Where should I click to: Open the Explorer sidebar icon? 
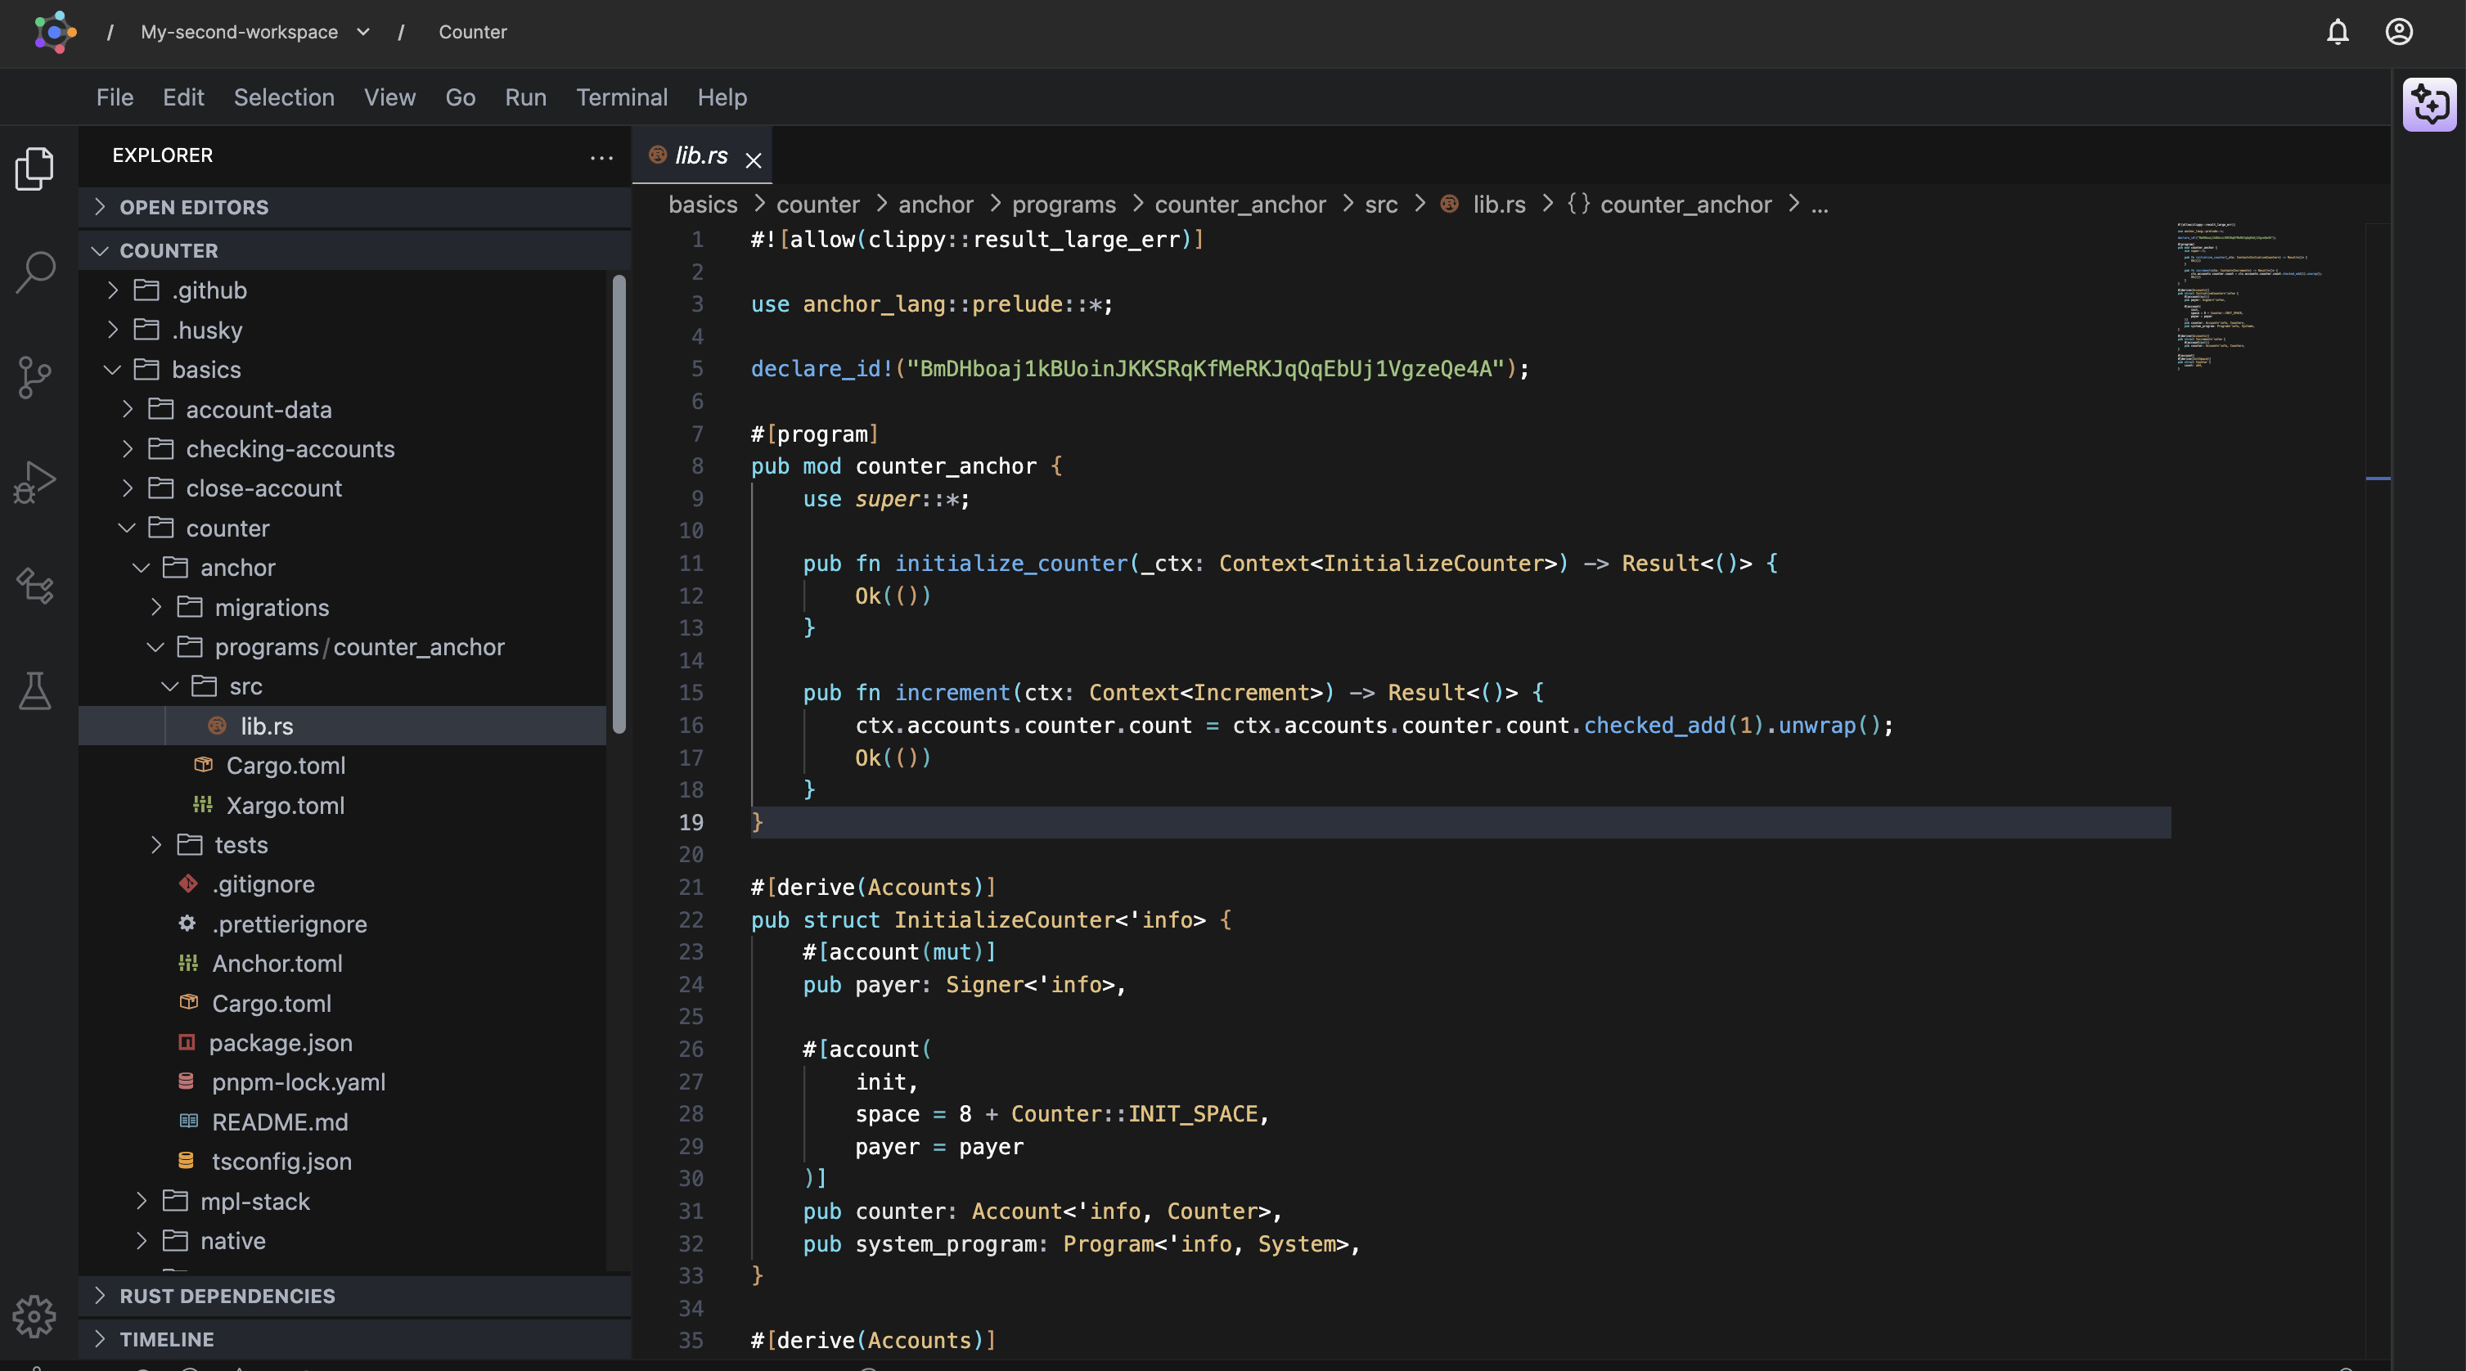tap(35, 168)
